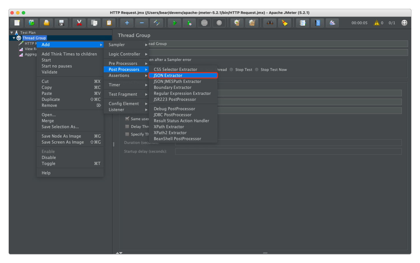The image size is (420, 263).
Task: Click Start no pauses toolbar icon
Action: (189, 23)
